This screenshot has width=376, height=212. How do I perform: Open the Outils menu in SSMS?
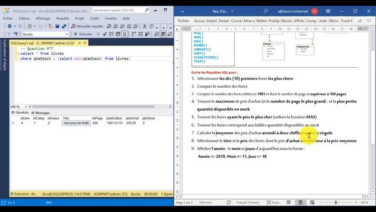tap(95, 18)
